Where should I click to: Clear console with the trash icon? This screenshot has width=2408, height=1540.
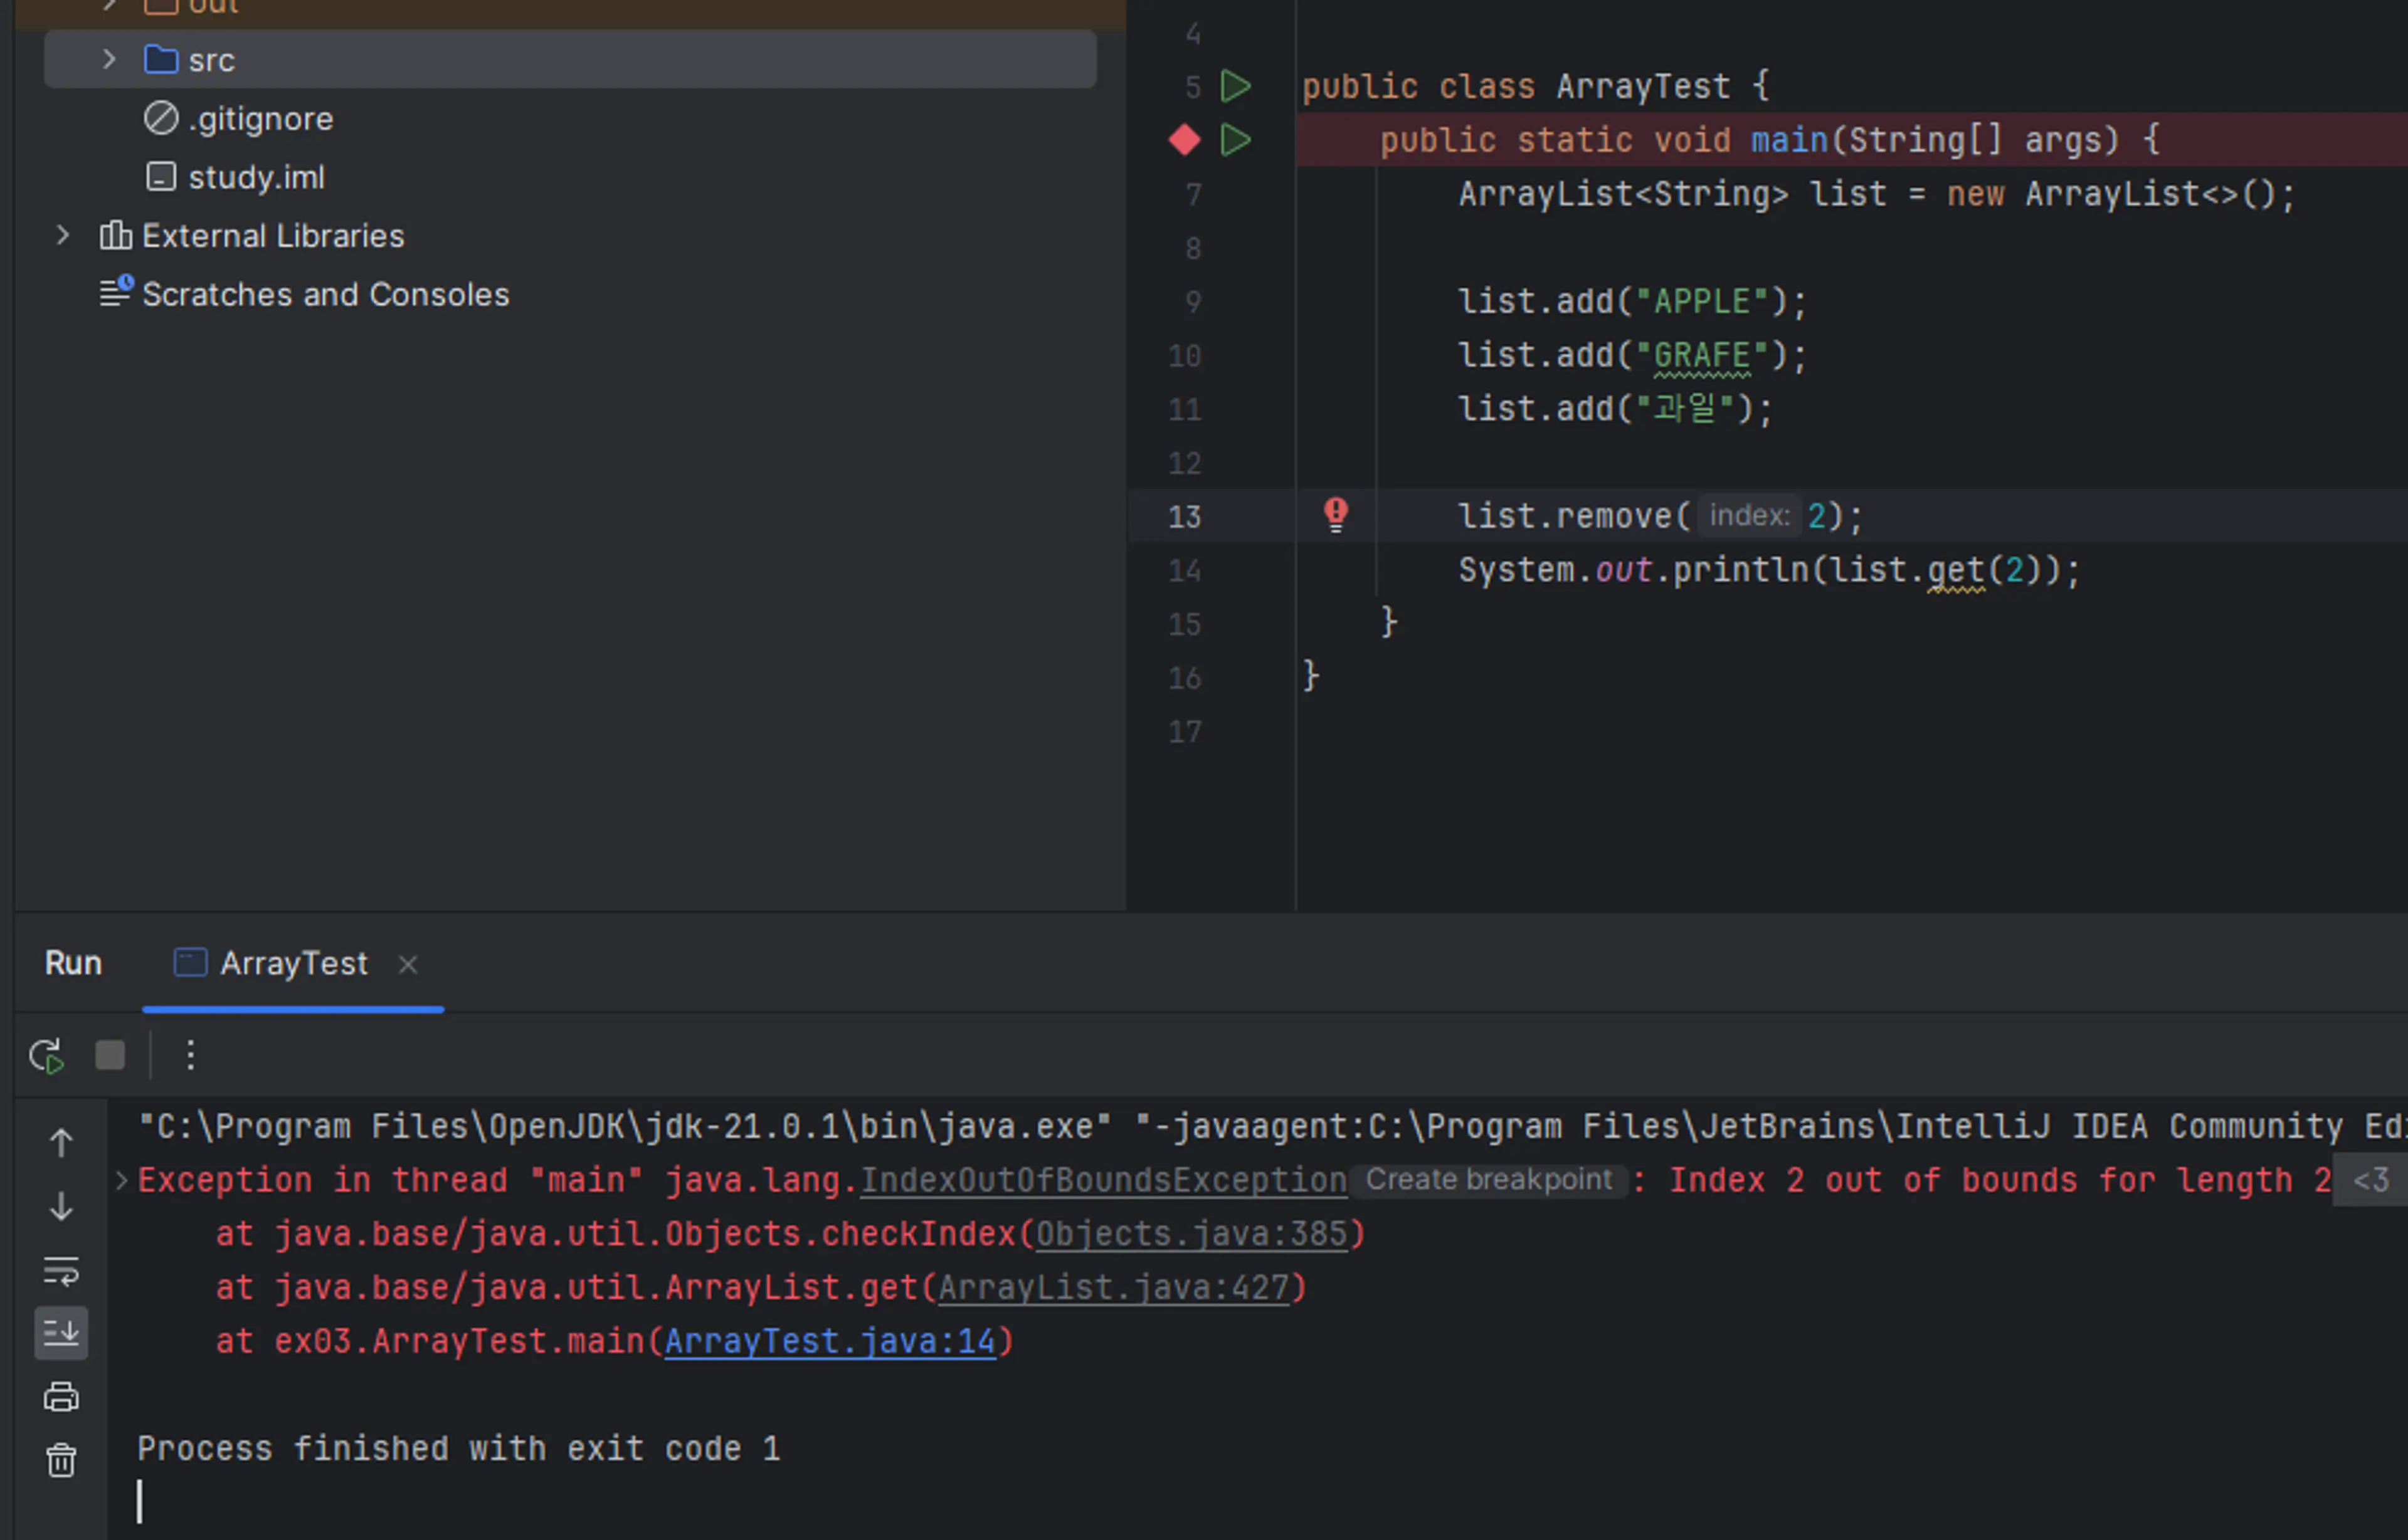(61, 1461)
